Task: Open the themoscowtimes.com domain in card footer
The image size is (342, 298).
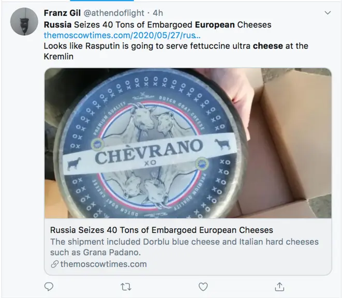Action: [x=103, y=264]
